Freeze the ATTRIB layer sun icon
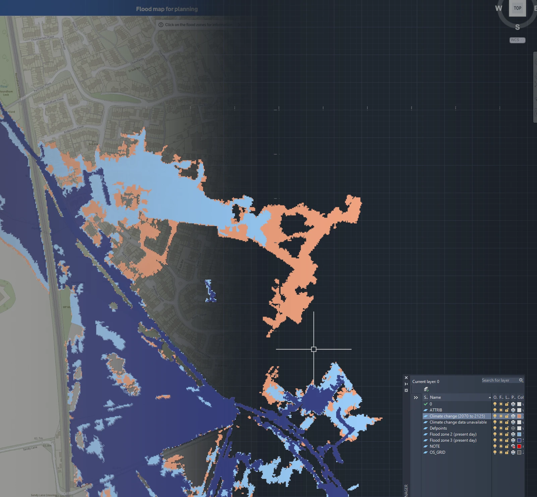The height and width of the screenshot is (497, 537). tap(501, 410)
